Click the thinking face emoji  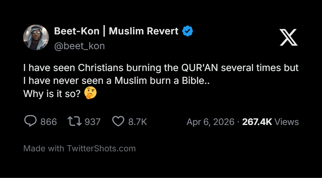tap(90, 93)
